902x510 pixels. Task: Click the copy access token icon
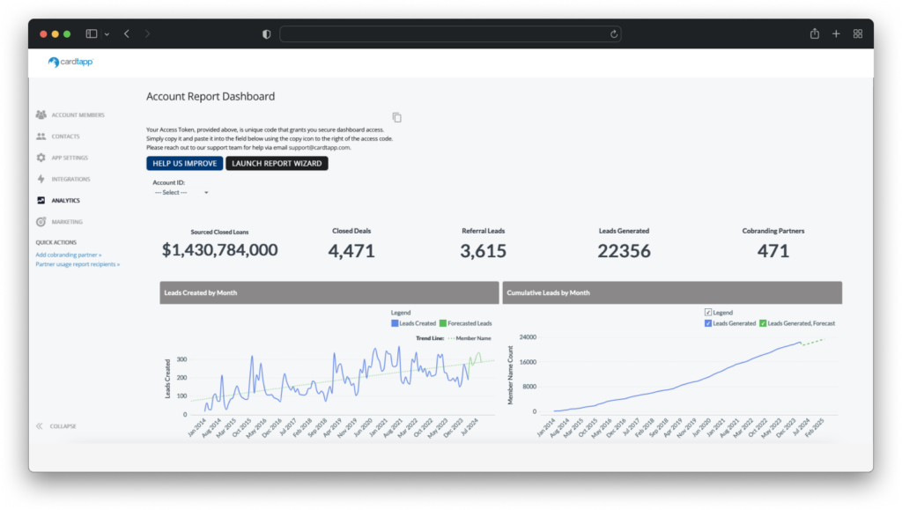(396, 116)
